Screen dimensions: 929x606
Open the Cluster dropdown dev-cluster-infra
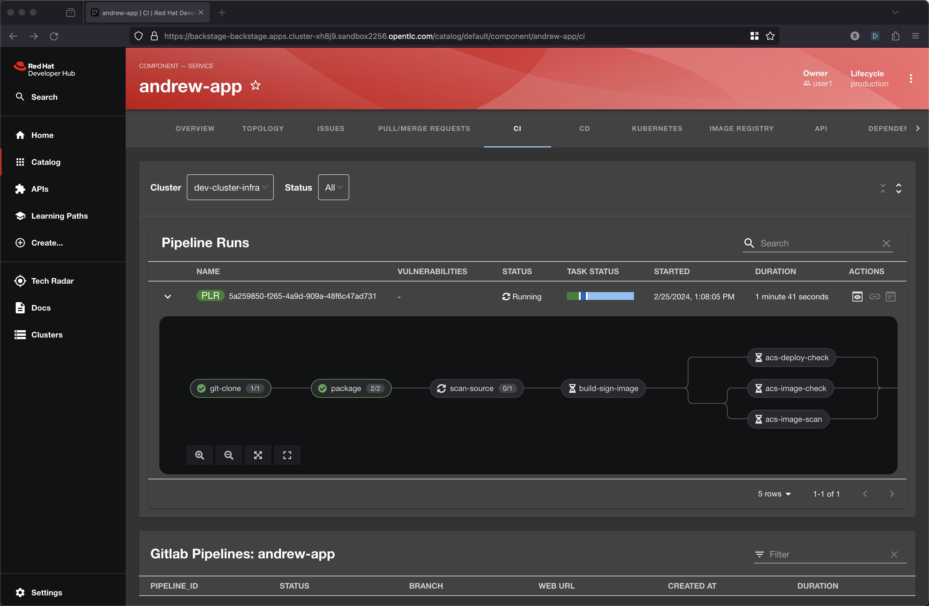[x=230, y=188]
